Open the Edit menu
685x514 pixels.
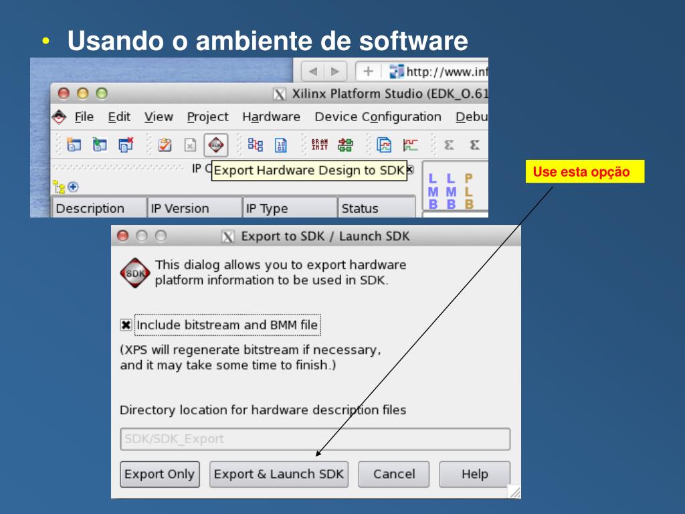tap(119, 116)
